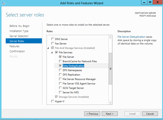Check the DNS Server role
163x120 pixels.
[x=53, y=39]
